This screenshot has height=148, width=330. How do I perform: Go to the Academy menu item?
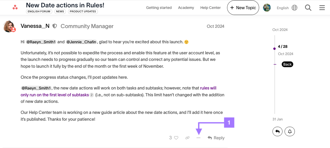[186, 8]
